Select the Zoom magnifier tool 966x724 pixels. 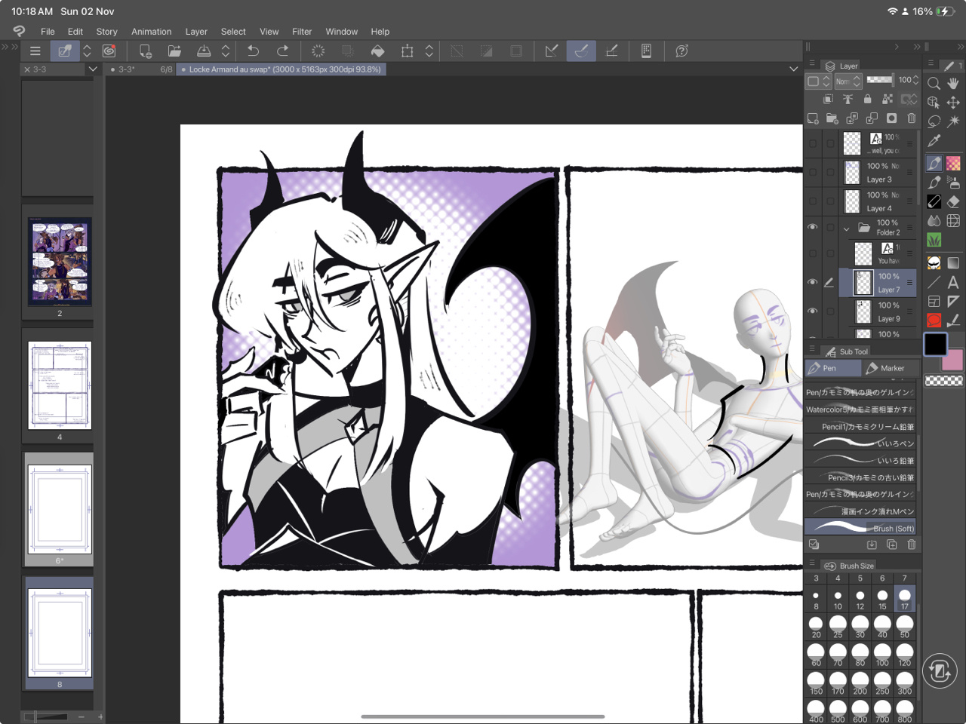934,84
